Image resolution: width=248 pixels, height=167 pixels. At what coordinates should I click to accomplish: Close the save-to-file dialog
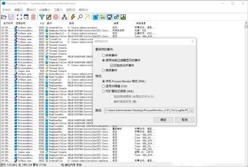pyautogui.click(x=193, y=41)
